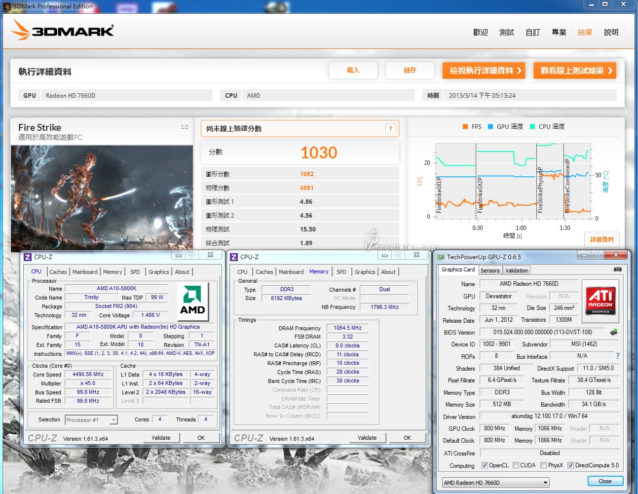The width and height of the screenshot is (638, 494).
Task: Open the 測試 menu in 3DMark
Action: click(507, 32)
